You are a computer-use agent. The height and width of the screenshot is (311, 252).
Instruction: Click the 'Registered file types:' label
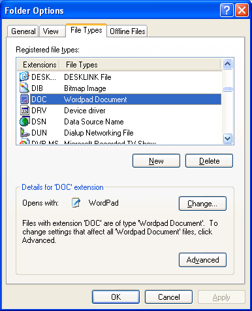(48, 50)
